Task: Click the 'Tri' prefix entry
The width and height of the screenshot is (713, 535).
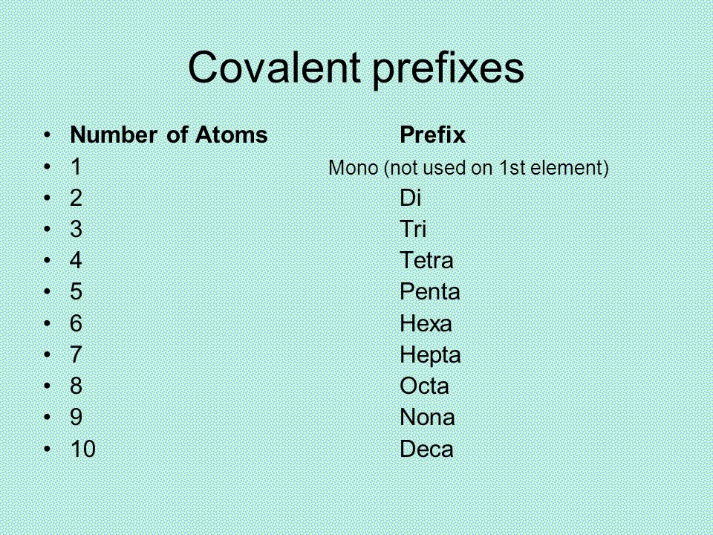Action: pos(413,229)
